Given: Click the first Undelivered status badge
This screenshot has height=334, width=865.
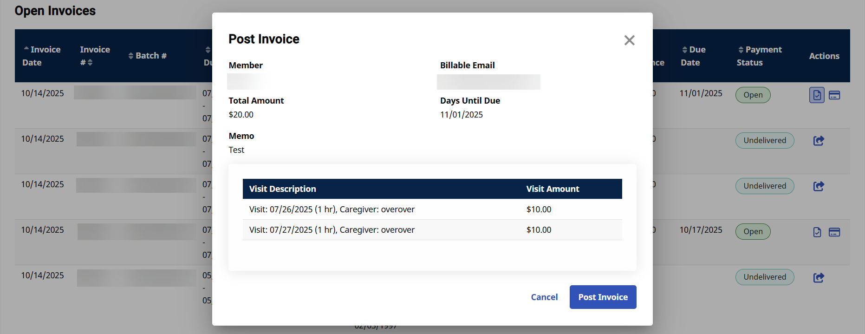Looking at the screenshot, I should [764, 141].
